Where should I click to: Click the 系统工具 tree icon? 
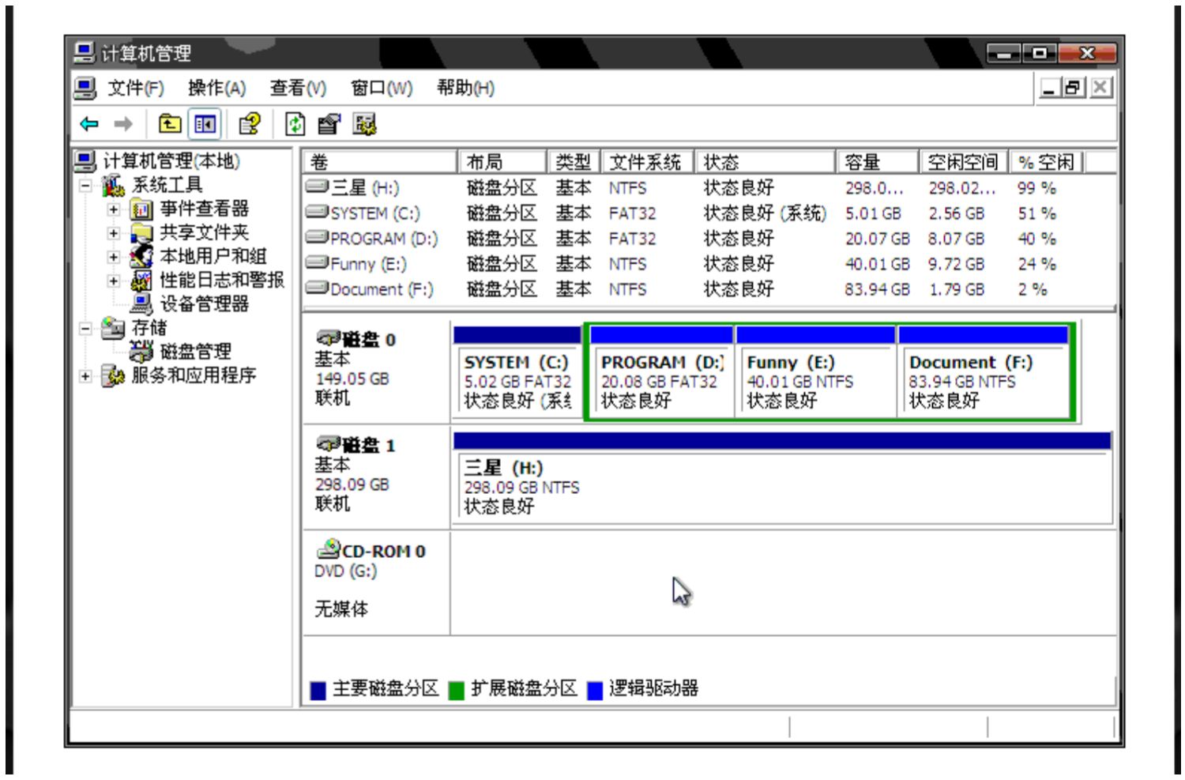(113, 185)
